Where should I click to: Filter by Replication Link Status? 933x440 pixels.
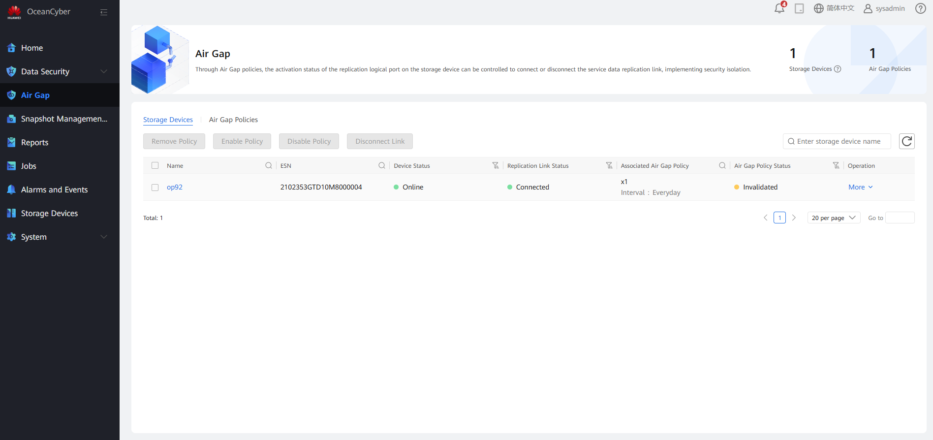[x=609, y=165]
